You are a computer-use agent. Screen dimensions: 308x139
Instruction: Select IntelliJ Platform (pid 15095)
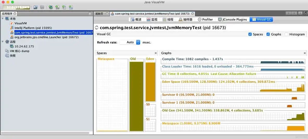tap(33, 28)
